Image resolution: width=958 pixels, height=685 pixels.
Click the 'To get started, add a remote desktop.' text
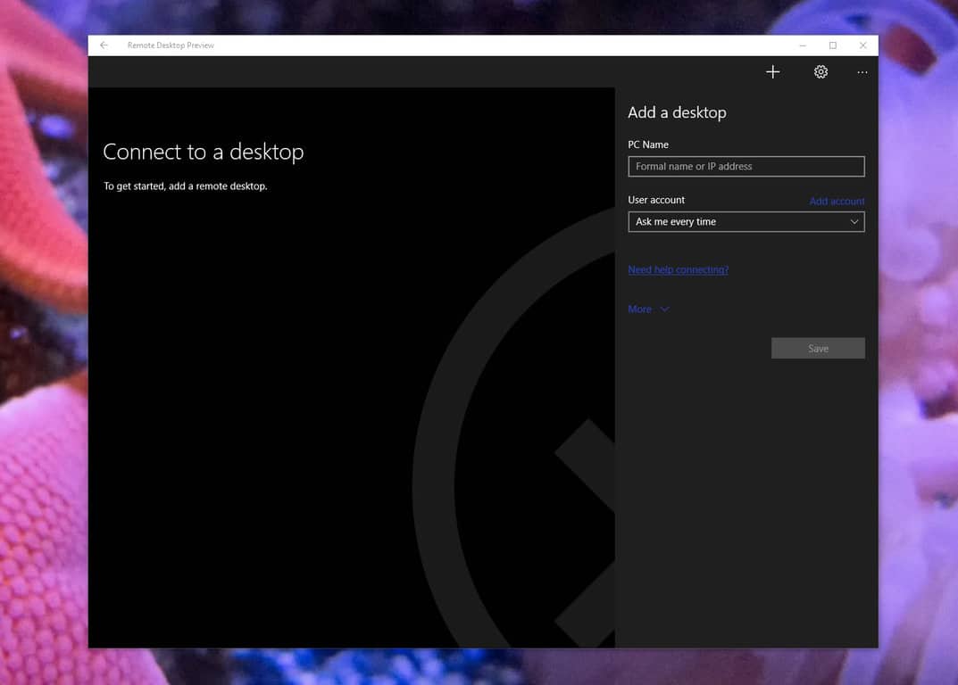coord(185,186)
